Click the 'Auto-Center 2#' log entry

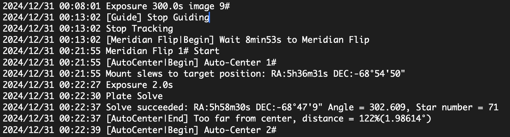tap(240, 130)
